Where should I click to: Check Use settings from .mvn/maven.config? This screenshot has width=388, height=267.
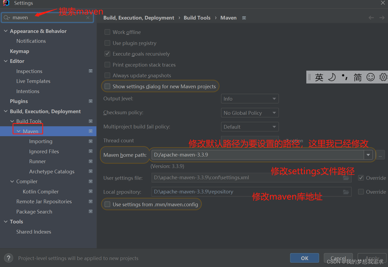[107, 204]
